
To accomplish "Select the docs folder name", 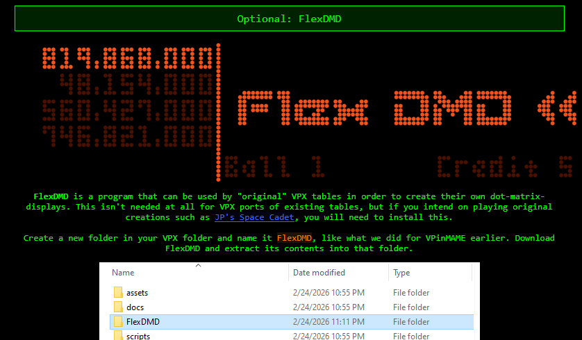I will (135, 307).
